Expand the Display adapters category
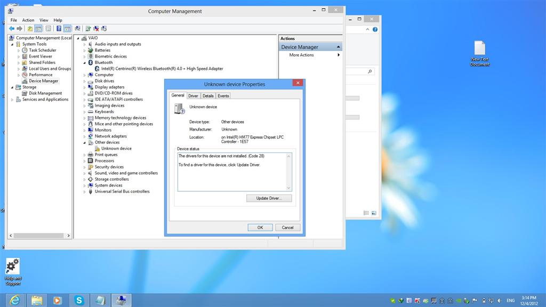The width and height of the screenshot is (546, 307). 84,87
